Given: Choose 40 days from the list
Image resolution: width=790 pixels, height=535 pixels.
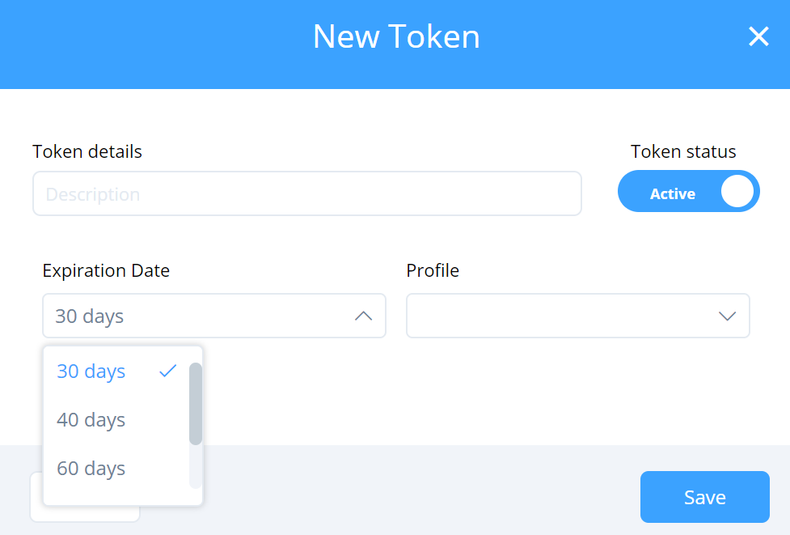Looking at the screenshot, I should tap(91, 420).
